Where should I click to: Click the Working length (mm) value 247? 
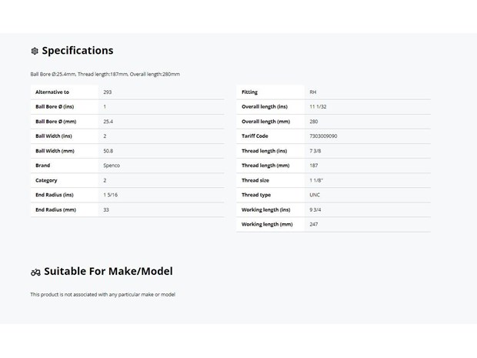[x=314, y=224]
